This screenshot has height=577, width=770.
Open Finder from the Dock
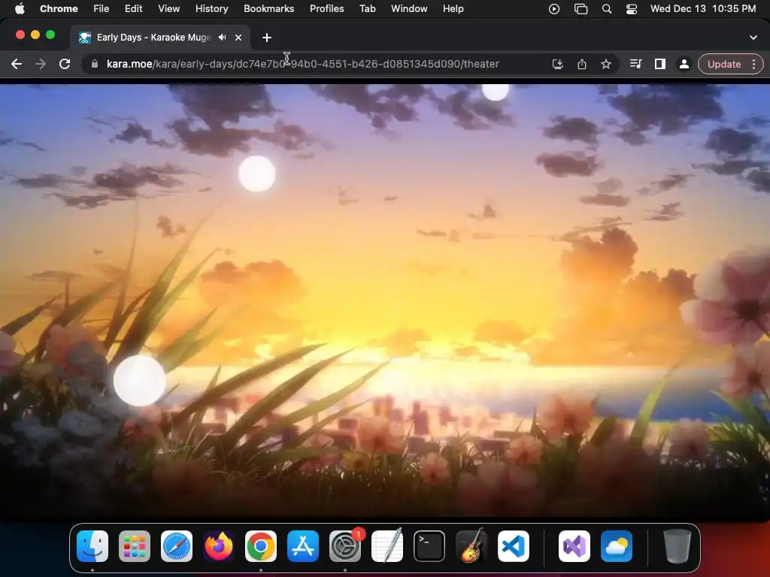[92, 545]
